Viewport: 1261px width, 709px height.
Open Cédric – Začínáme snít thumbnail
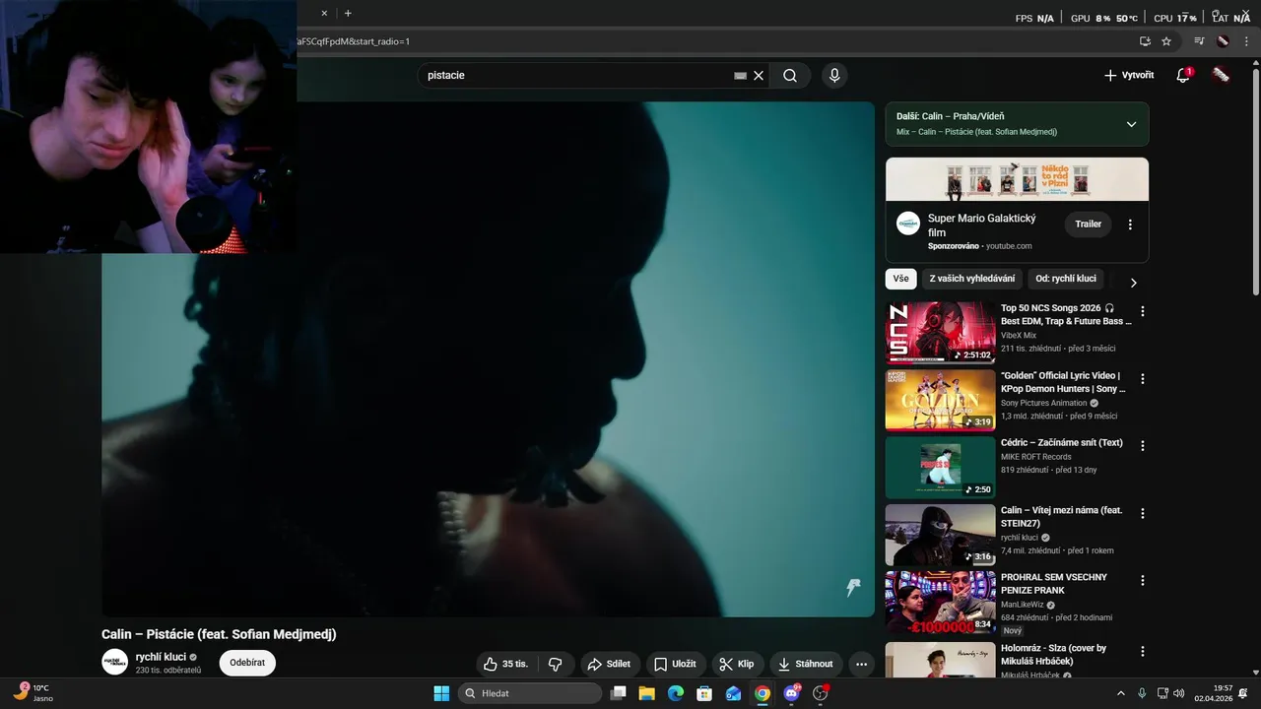click(x=940, y=467)
